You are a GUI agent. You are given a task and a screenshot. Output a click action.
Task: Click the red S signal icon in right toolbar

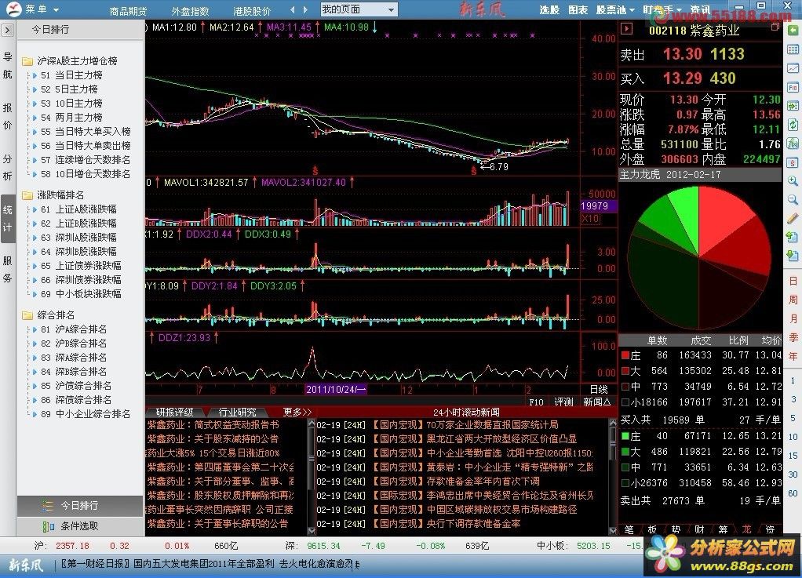tap(793, 163)
